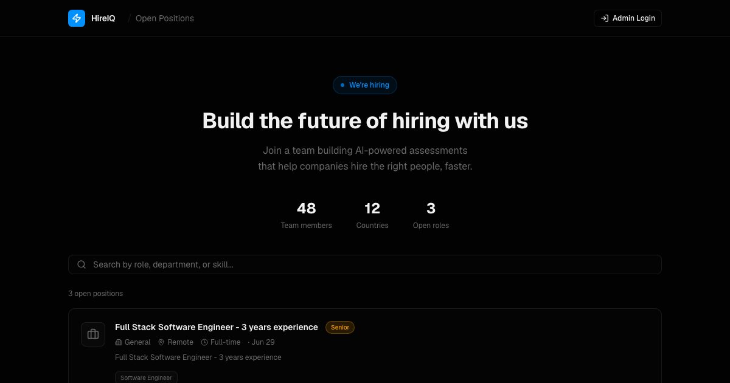Screen dimensions: 730x383
Task: Open the Full Stack Software Engineer job title
Action: [217, 327]
